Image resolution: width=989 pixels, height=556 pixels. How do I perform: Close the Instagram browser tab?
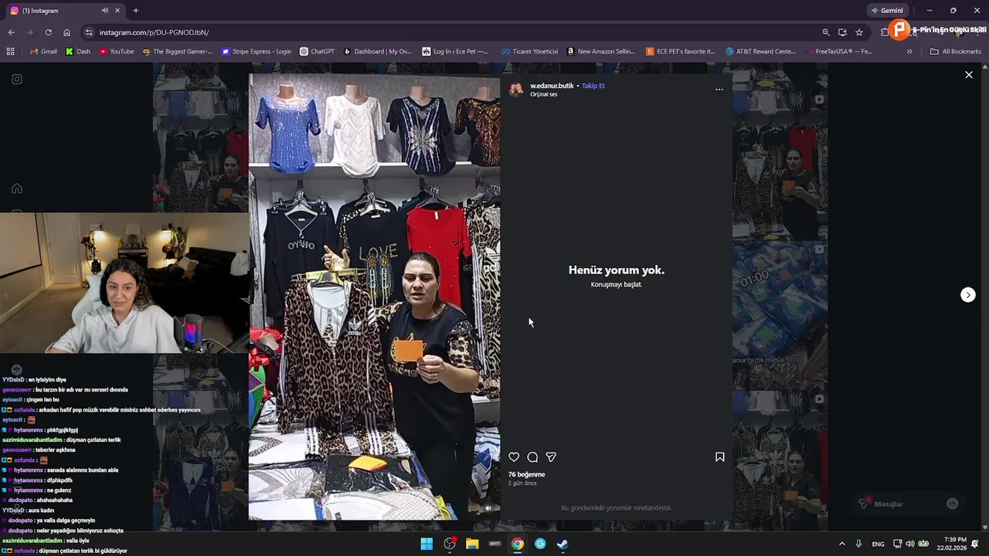[117, 11]
